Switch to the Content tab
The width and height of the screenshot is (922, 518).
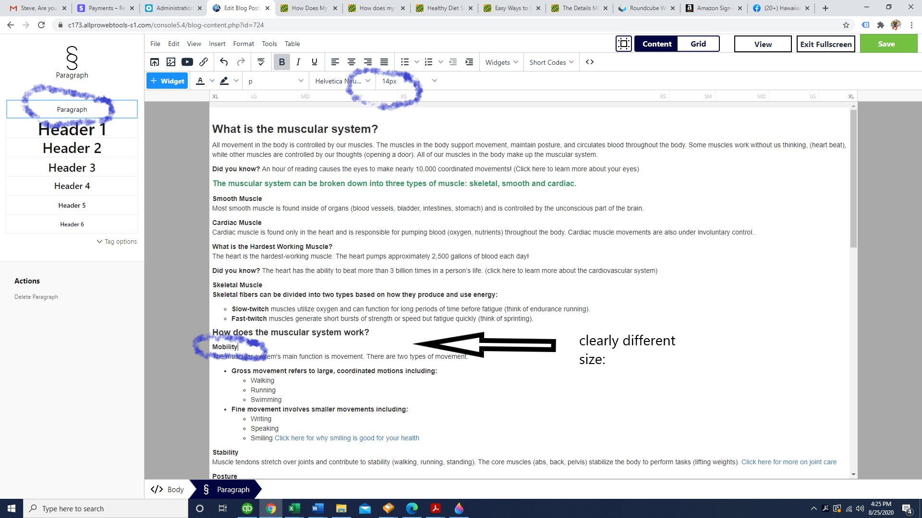click(656, 44)
